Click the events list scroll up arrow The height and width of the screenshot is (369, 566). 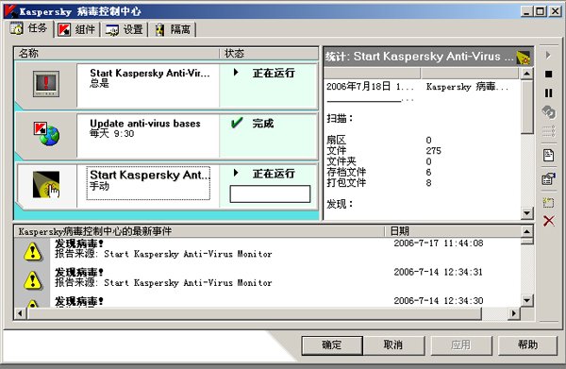coord(526,231)
